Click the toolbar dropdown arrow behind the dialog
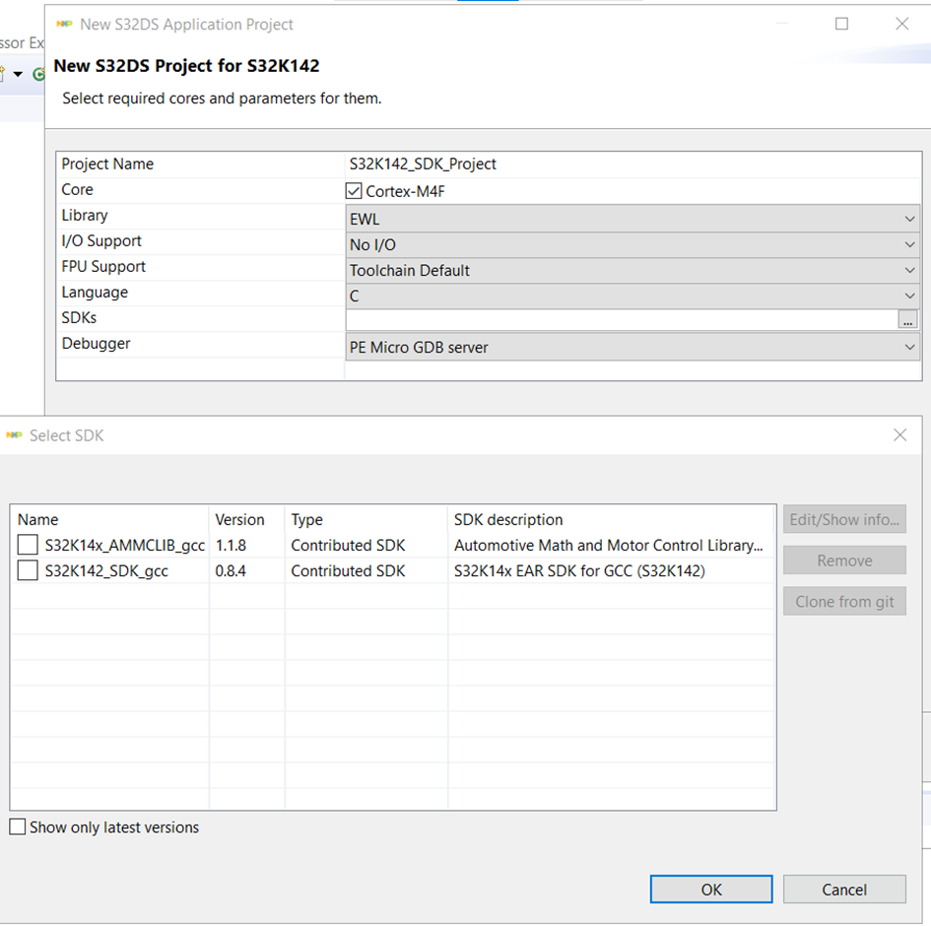The width and height of the screenshot is (931, 926). point(18,74)
